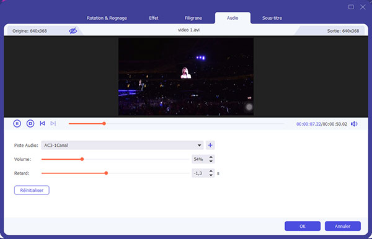Confirm changes with the OK button
372x239 pixels.
(x=303, y=226)
